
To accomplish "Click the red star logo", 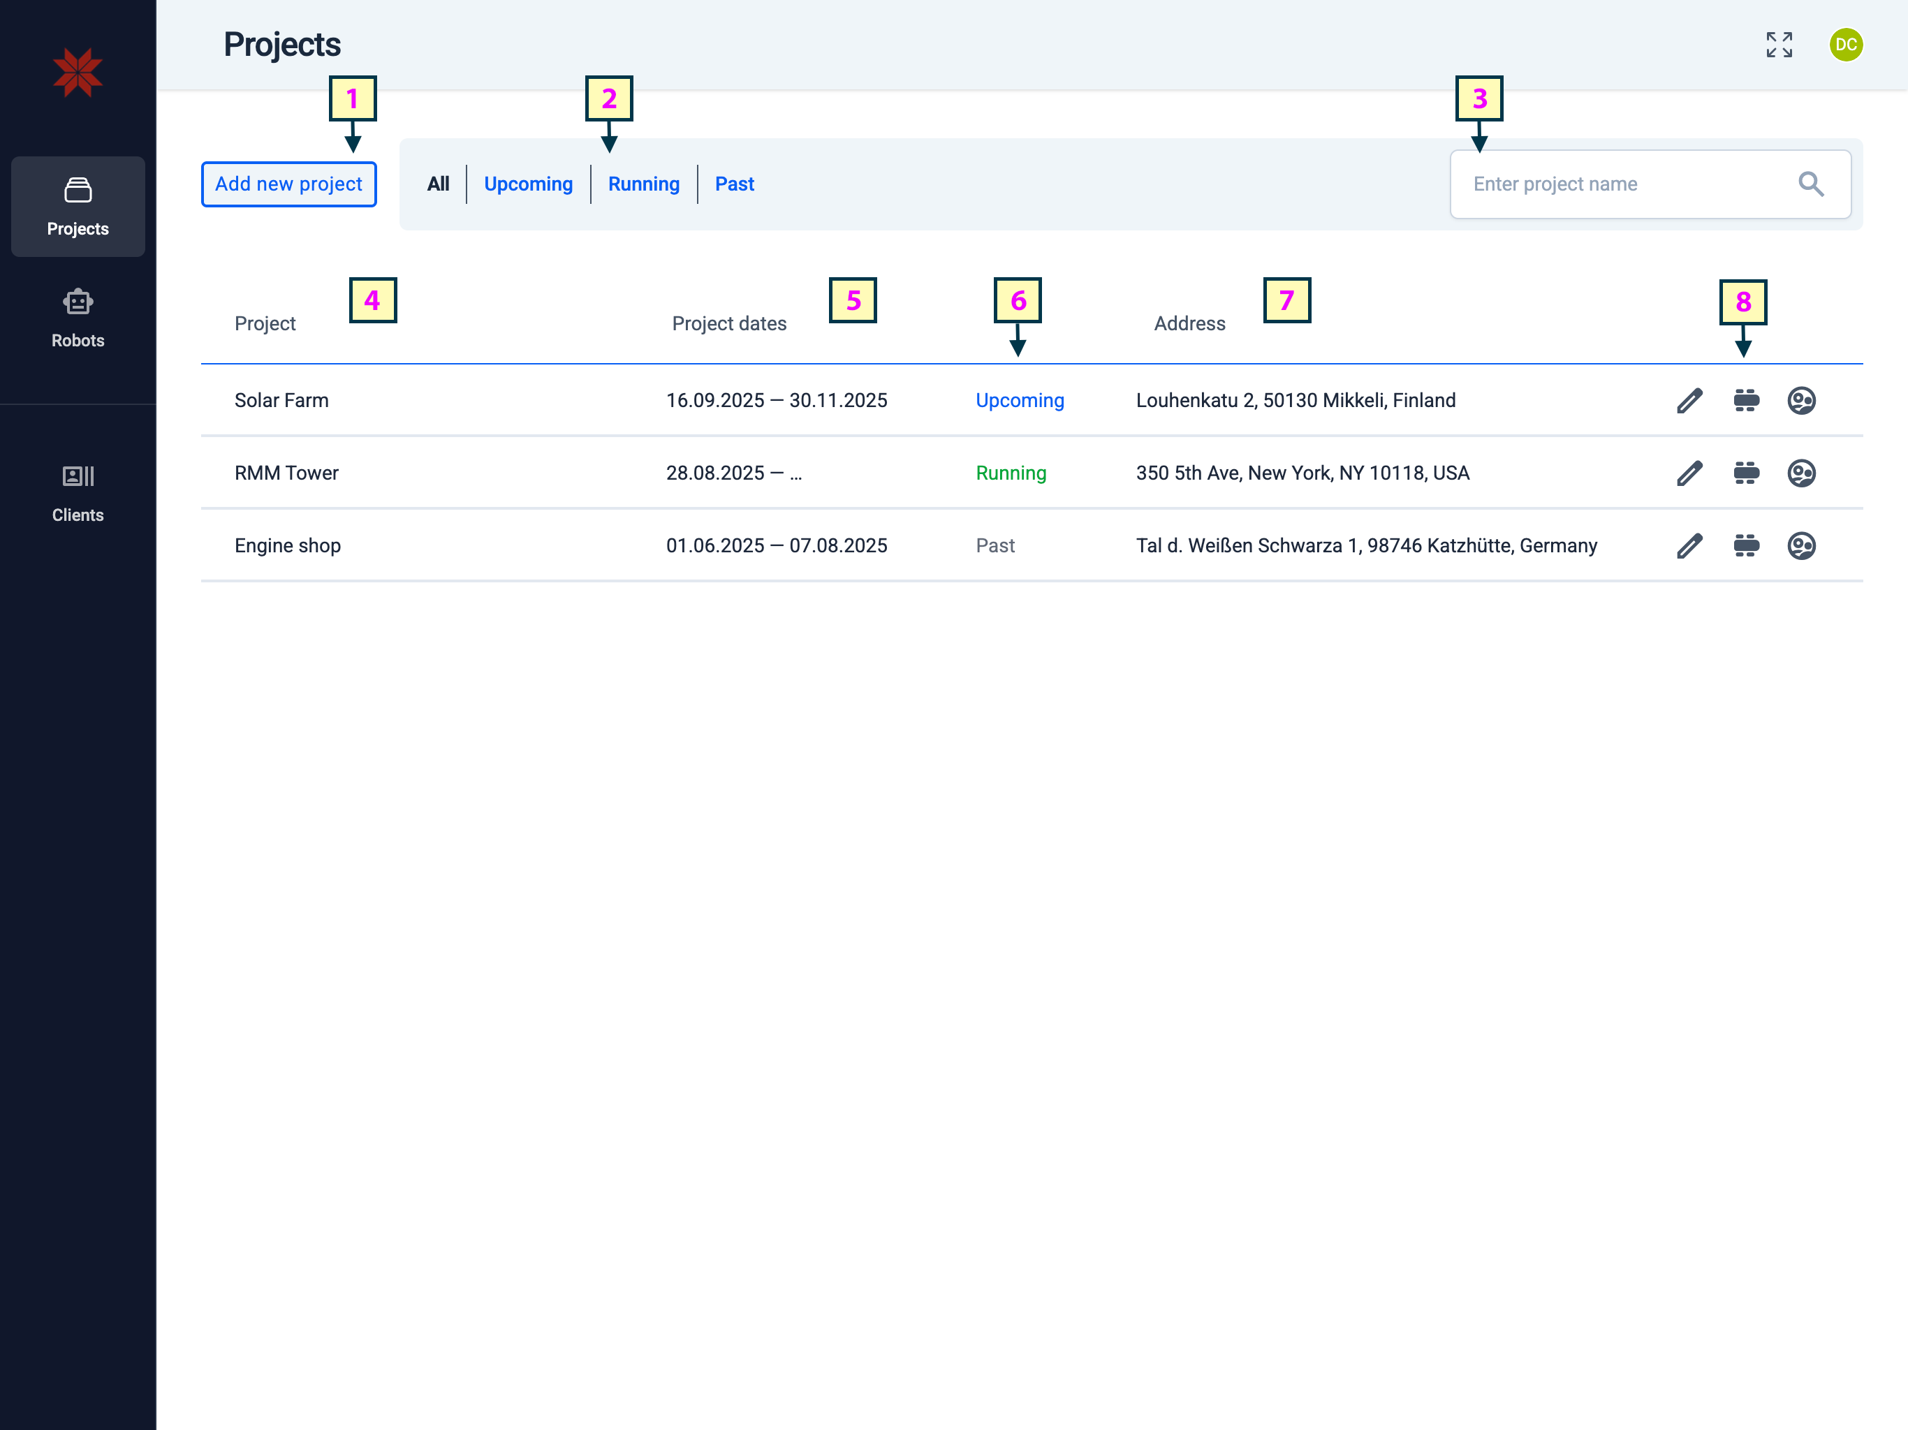I will [x=78, y=73].
